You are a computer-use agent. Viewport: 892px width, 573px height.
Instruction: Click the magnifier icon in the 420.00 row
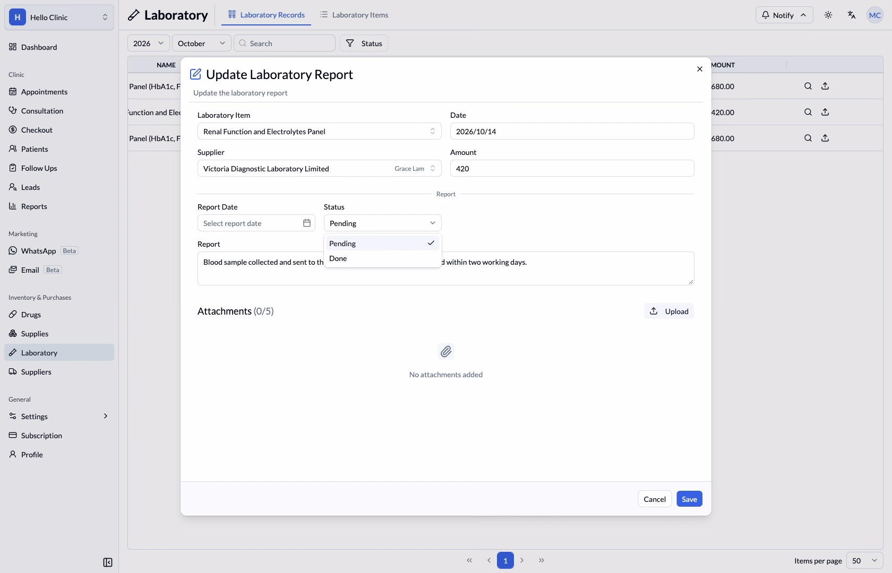(808, 112)
